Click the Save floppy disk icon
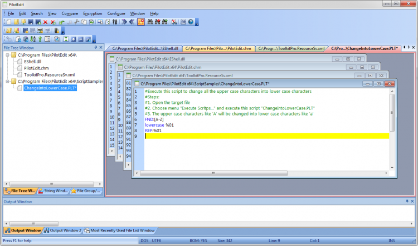418x246 pixels. [31, 22]
